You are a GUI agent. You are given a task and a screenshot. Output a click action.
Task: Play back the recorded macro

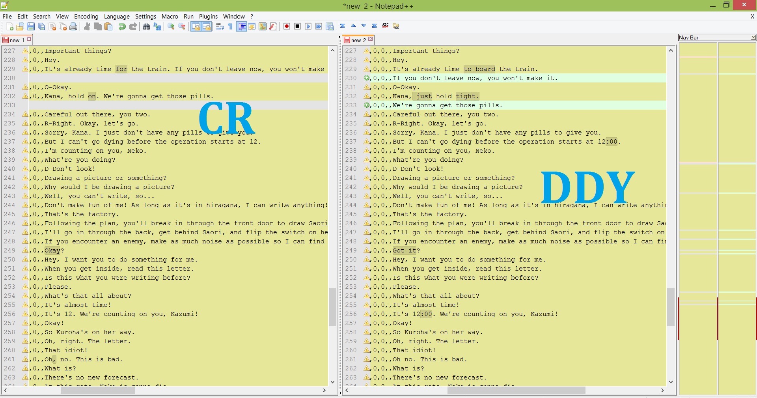tap(308, 26)
